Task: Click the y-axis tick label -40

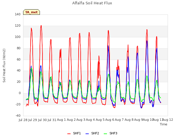Action: pos(18,116)
